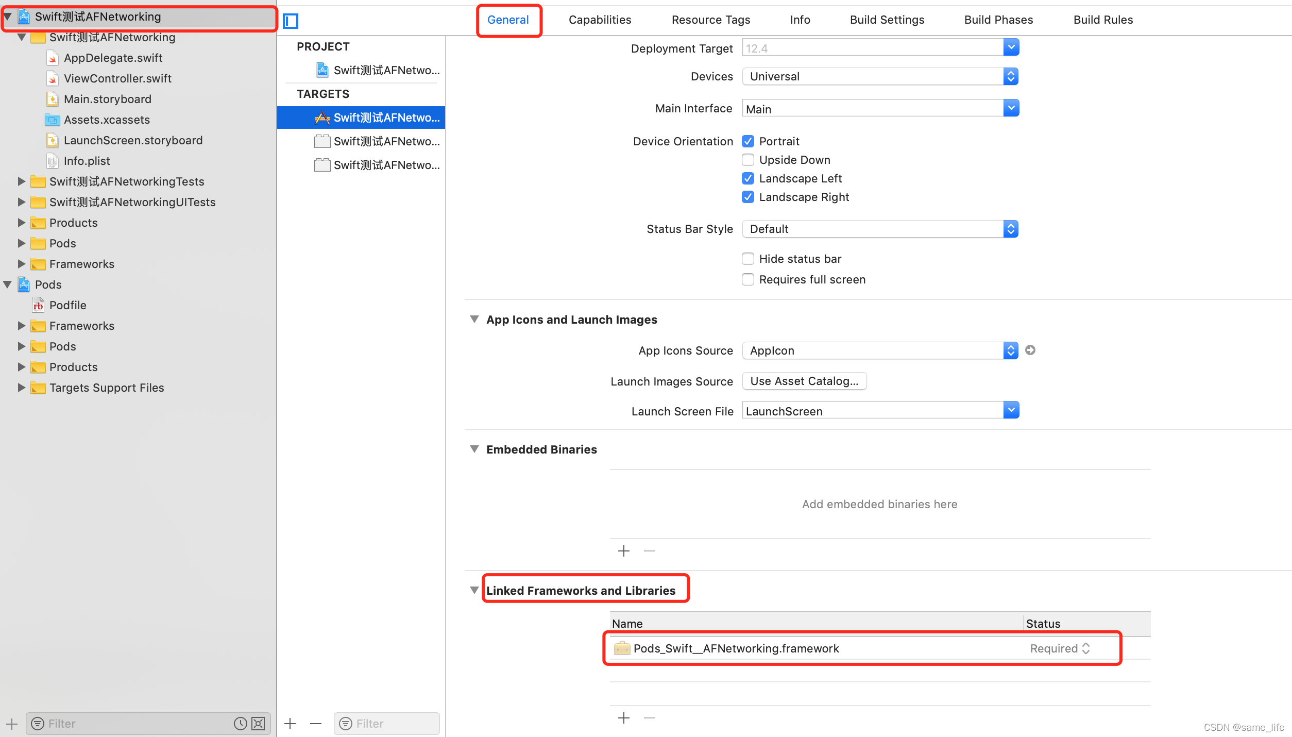Add a linked framework with plus icon

pos(624,718)
